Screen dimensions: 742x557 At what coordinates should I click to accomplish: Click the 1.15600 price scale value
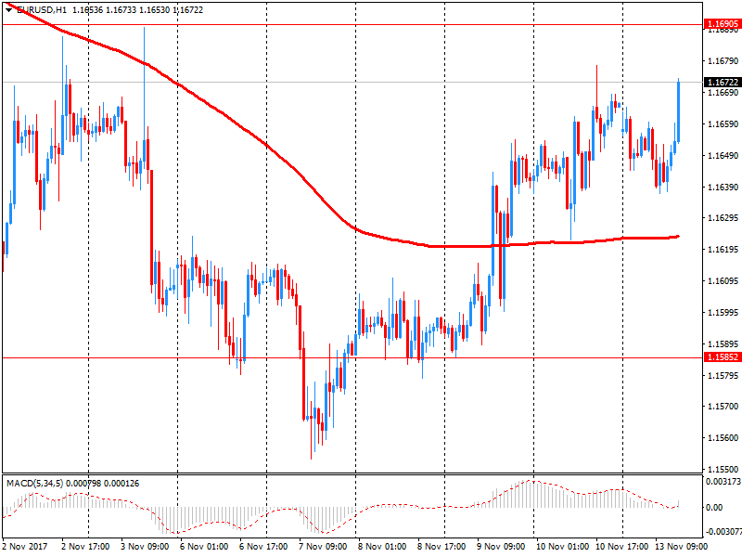click(x=723, y=437)
